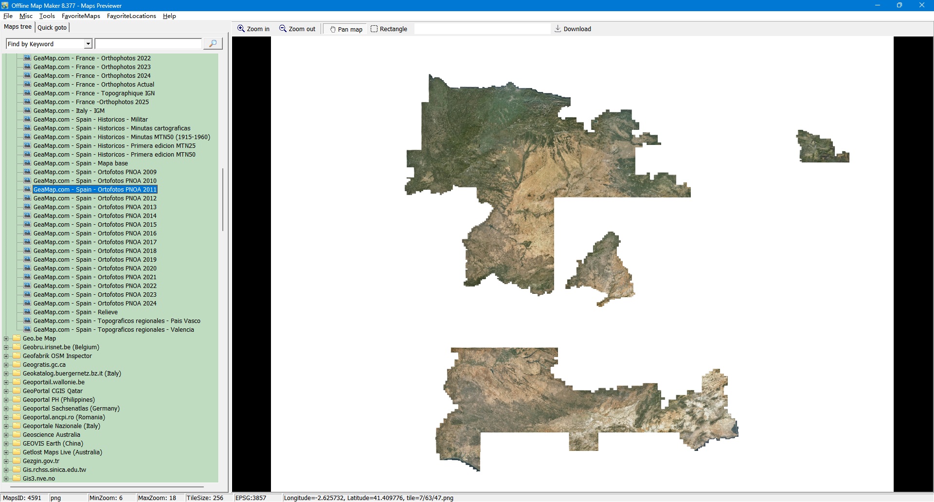
Task: Click the Zoom in magnifier icon
Action: click(241, 29)
